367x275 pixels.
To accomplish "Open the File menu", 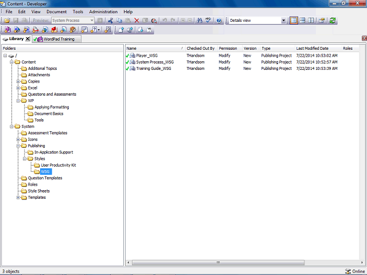I will point(9,11).
